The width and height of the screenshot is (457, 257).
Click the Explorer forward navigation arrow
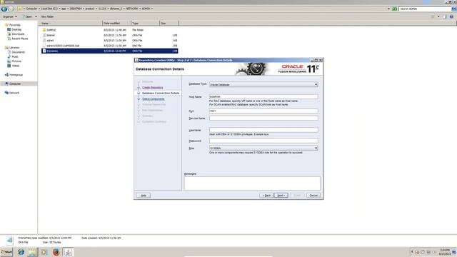point(11,9)
